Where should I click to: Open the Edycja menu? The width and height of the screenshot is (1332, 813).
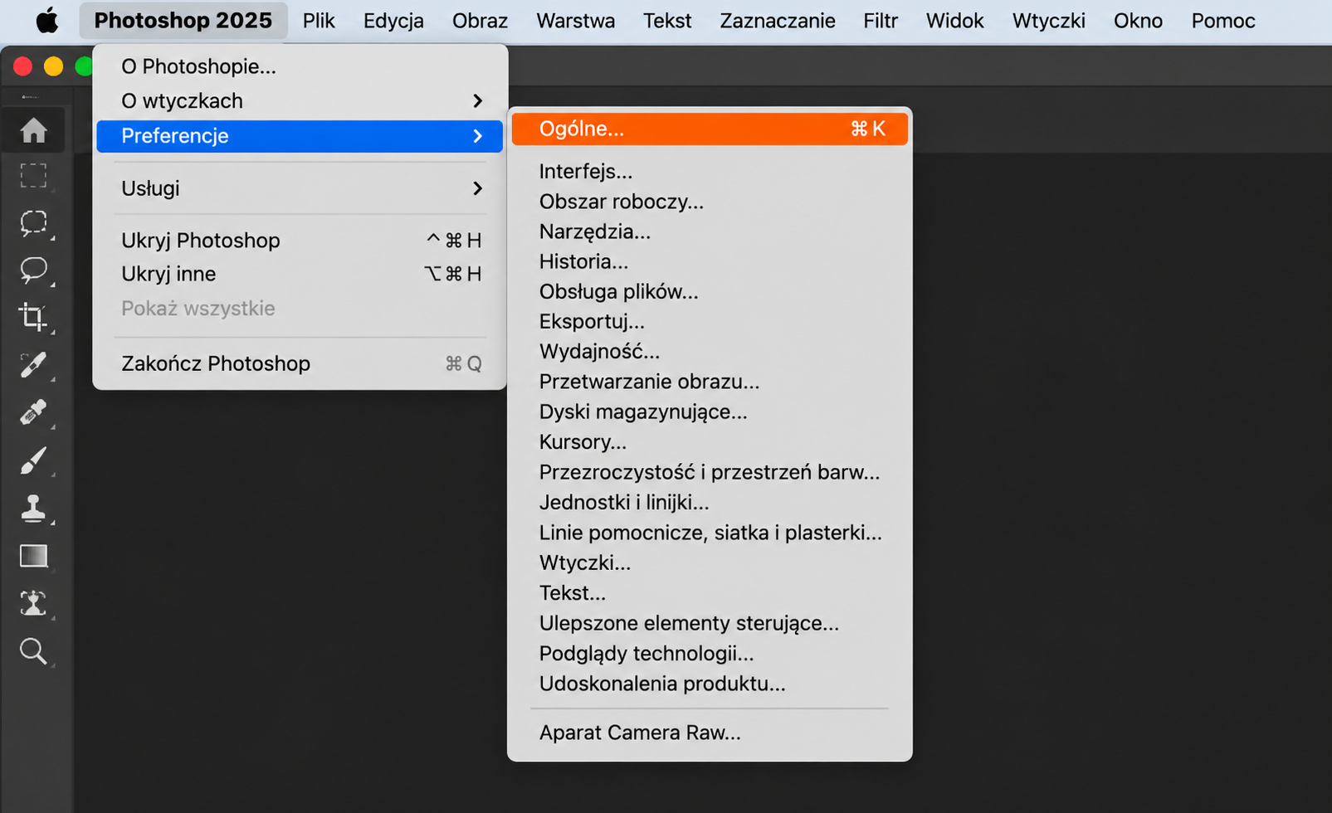pos(393,21)
